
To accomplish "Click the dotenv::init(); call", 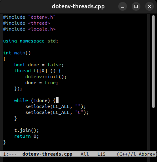I will point(46,77).
